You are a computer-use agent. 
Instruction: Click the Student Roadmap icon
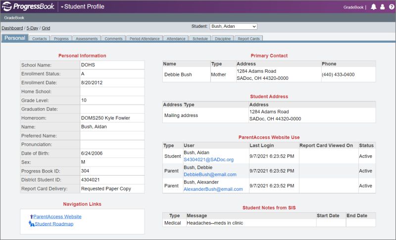point(31,224)
